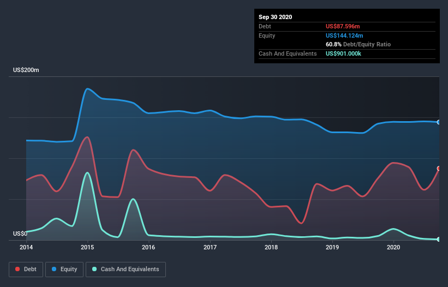This screenshot has height=287, width=448.
Task: Click the US$200m y-axis label
Action: (26, 70)
